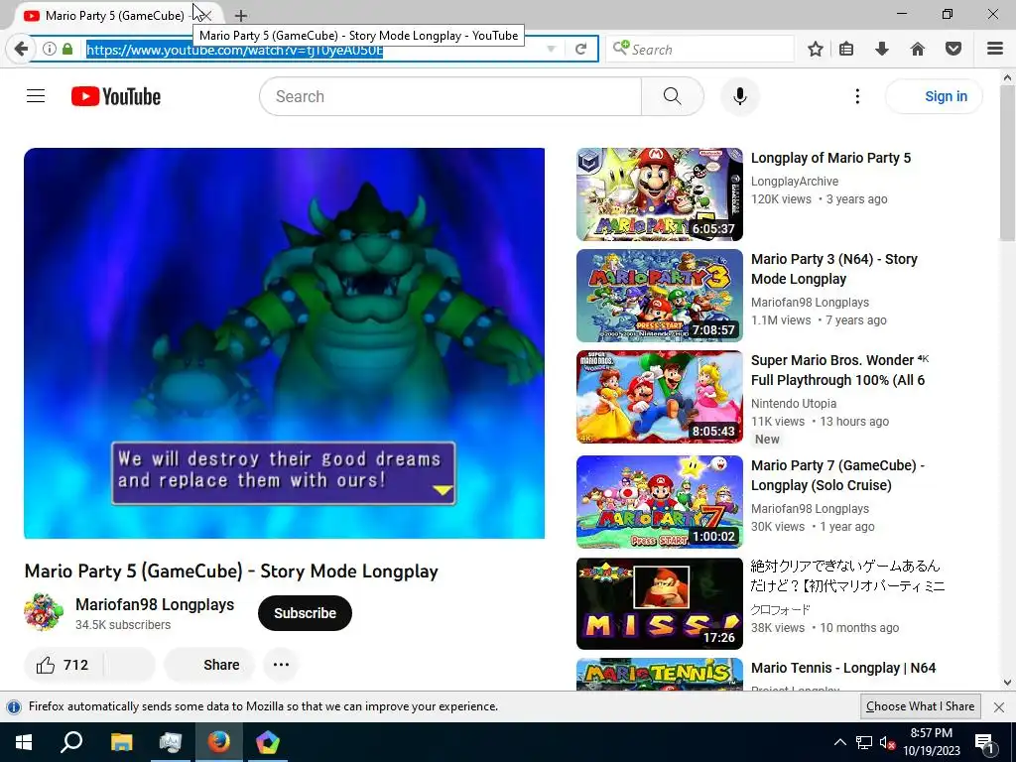Viewport: 1016px width, 762px height.
Task: Open Windows taskbar search
Action: (x=71, y=742)
